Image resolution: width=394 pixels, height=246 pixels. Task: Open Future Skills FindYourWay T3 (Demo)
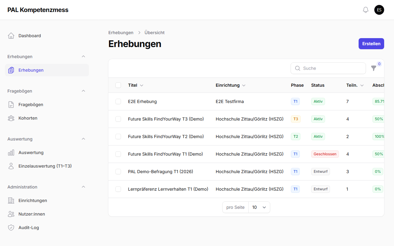click(x=166, y=119)
